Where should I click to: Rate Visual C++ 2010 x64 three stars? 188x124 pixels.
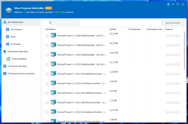(x=173, y=55)
